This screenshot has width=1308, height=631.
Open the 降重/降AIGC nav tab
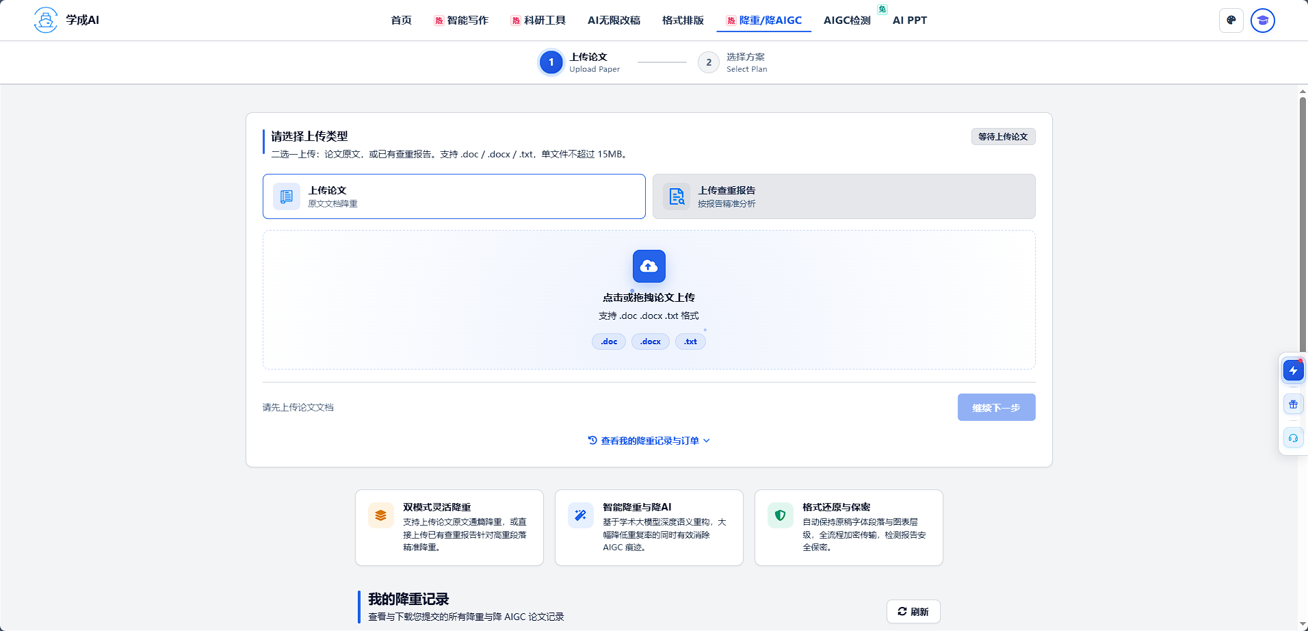[x=764, y=21]
